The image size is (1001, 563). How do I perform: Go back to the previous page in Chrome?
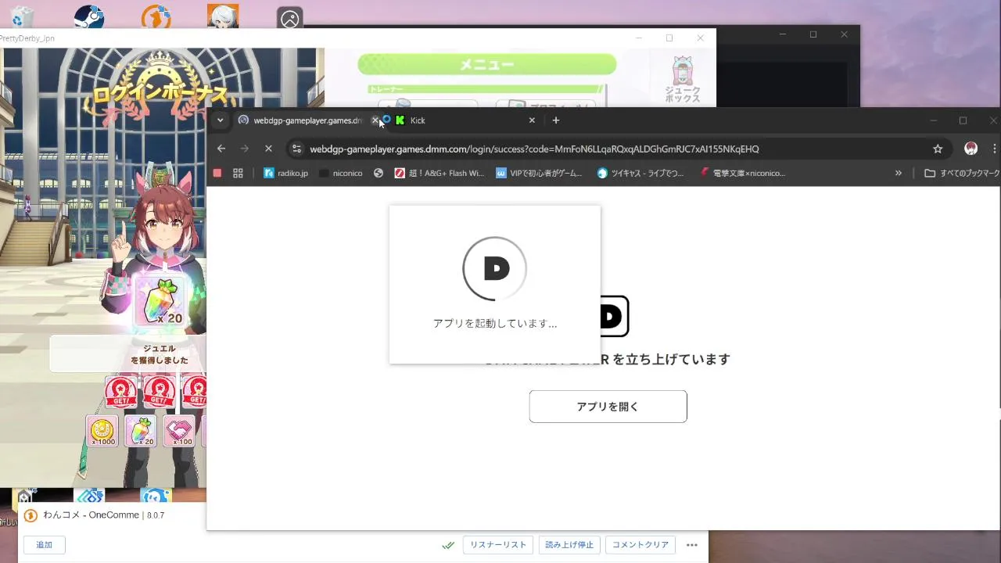coord(221,149)
